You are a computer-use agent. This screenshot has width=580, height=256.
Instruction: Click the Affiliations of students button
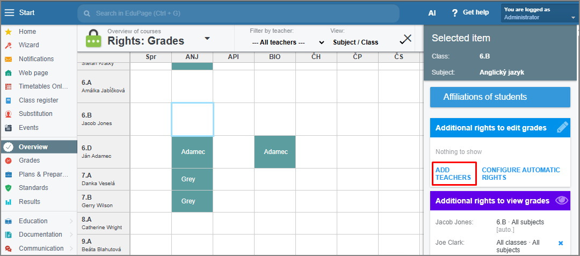pyautogui.click(x=499, y=97)
